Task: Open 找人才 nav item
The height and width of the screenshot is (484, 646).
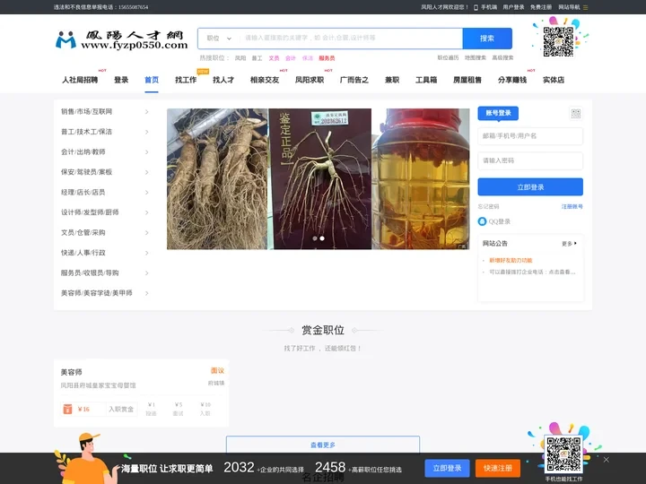Action: (223, 80)
